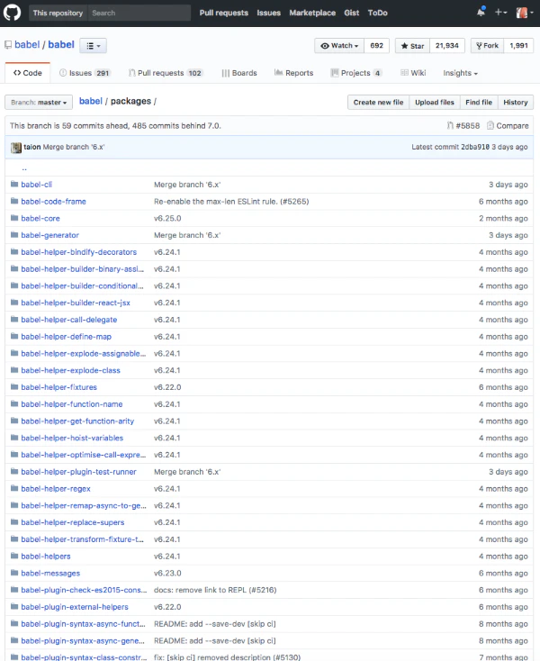Click folder icon for babel-plugin-external-helpers
Screen dimensions: 540x661
tap(14, 606)
